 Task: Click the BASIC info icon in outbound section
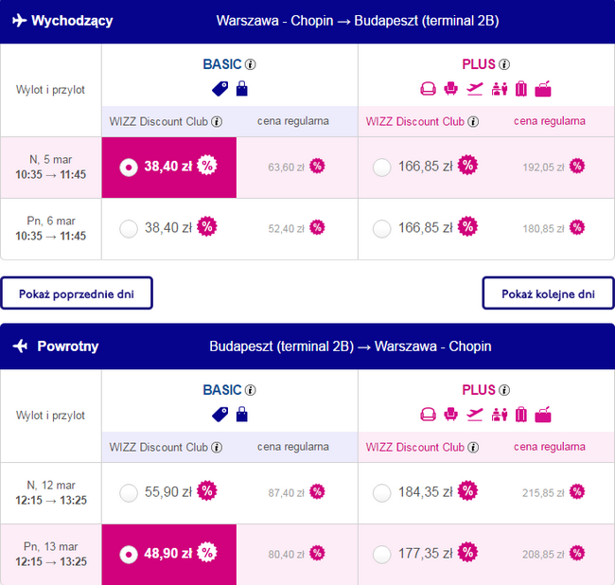click(x=251, y=65)
